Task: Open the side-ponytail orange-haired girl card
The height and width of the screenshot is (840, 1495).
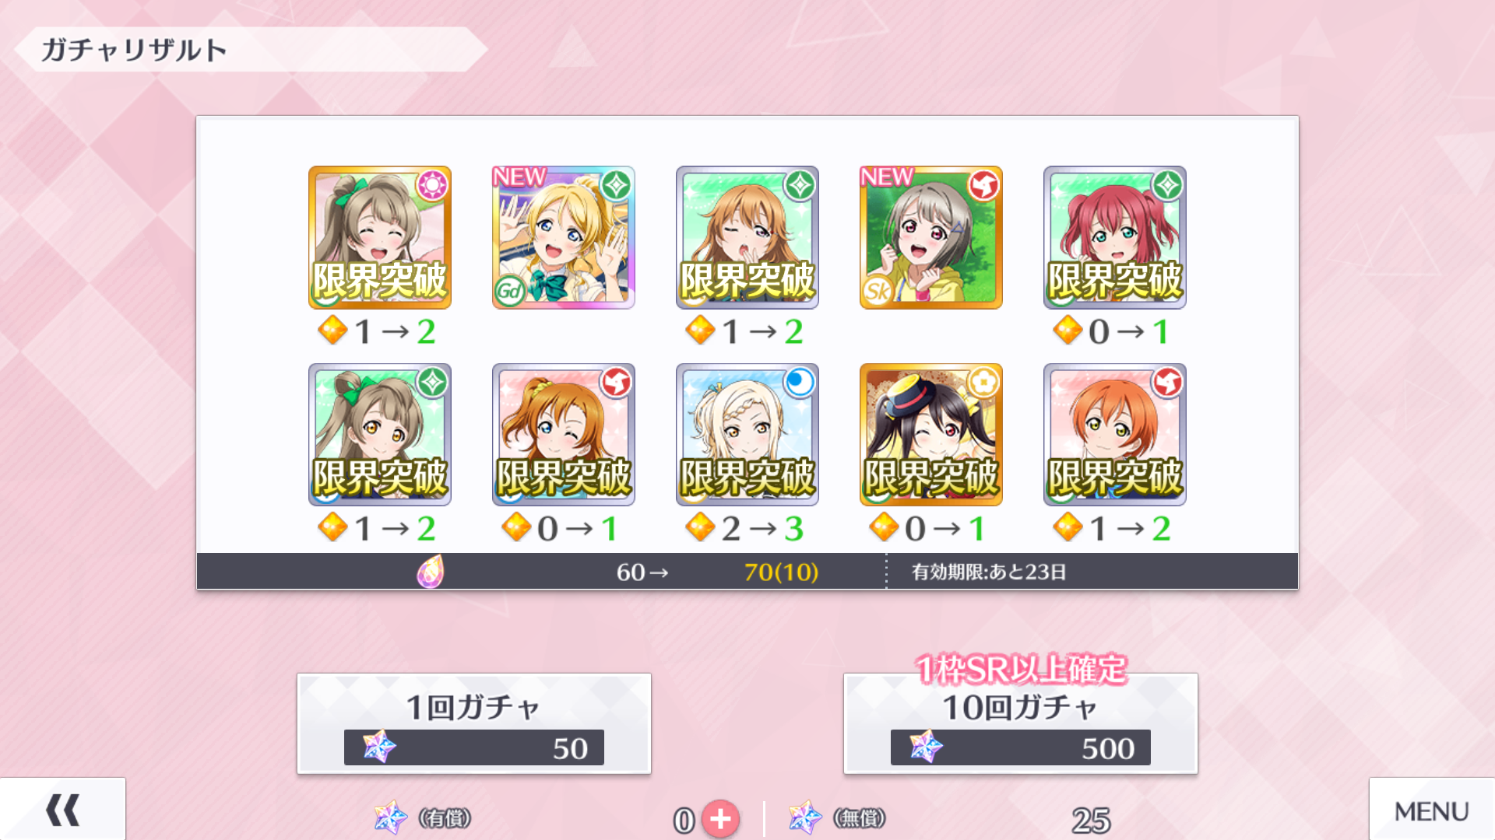Action: coord(564,435)
